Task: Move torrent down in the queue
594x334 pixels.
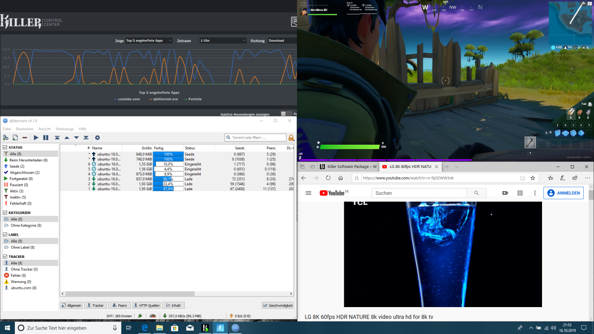Action: coord(77,138)
